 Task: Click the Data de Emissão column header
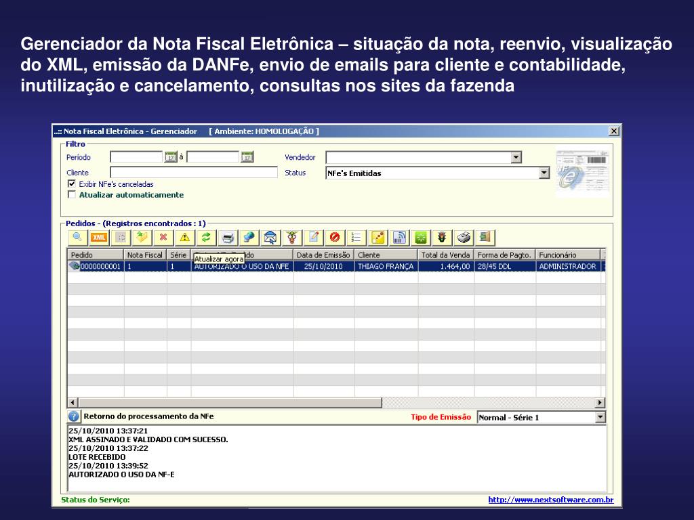(323, 255)
